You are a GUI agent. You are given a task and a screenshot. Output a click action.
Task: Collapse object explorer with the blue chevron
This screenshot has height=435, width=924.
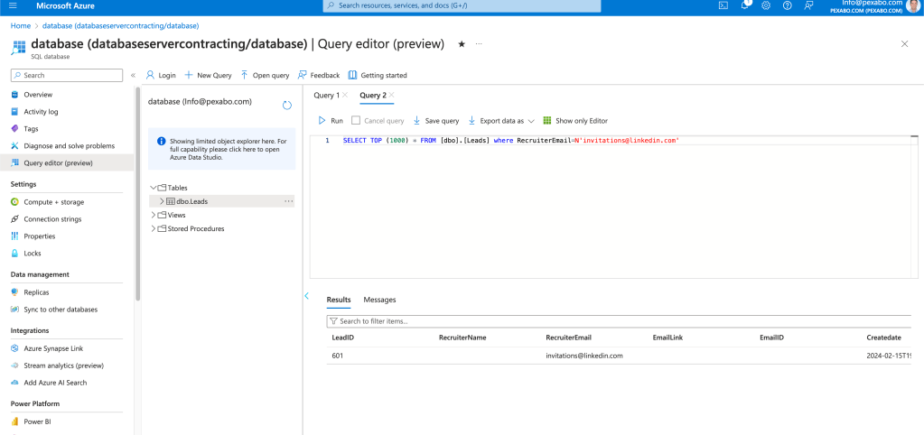click(306, 295)
